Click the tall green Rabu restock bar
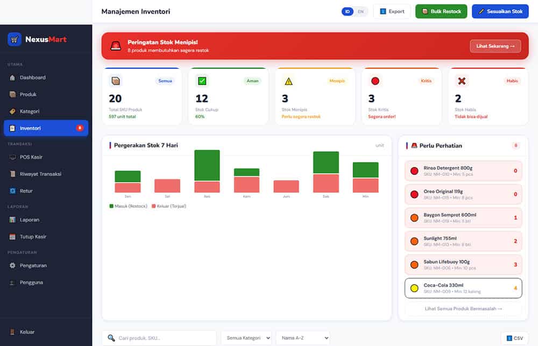 207,165
